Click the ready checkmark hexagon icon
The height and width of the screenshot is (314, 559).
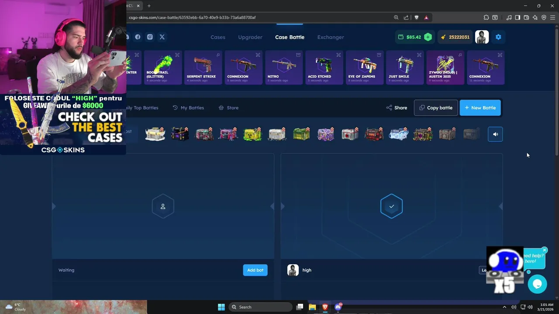(391, 206)
